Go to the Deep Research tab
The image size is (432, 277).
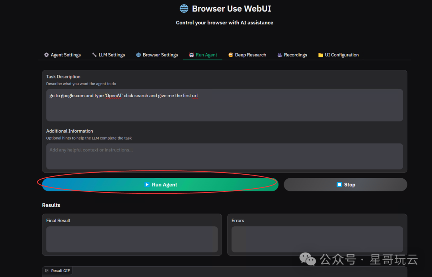(247, 55)
